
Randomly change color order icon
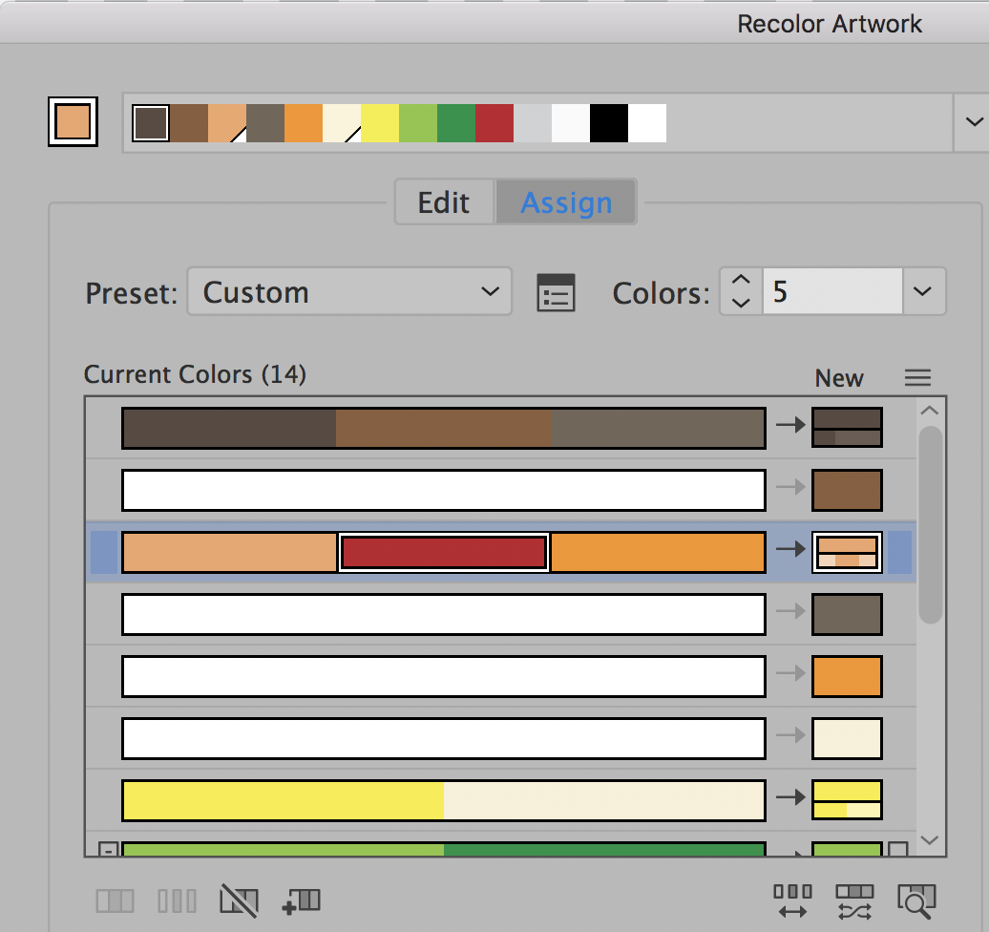[792, 901]
